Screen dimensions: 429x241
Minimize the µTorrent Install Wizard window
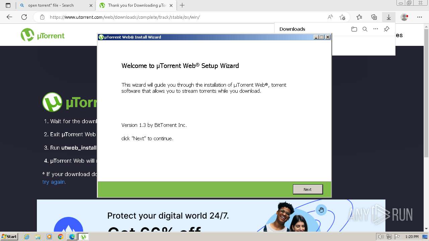[316, 37]
